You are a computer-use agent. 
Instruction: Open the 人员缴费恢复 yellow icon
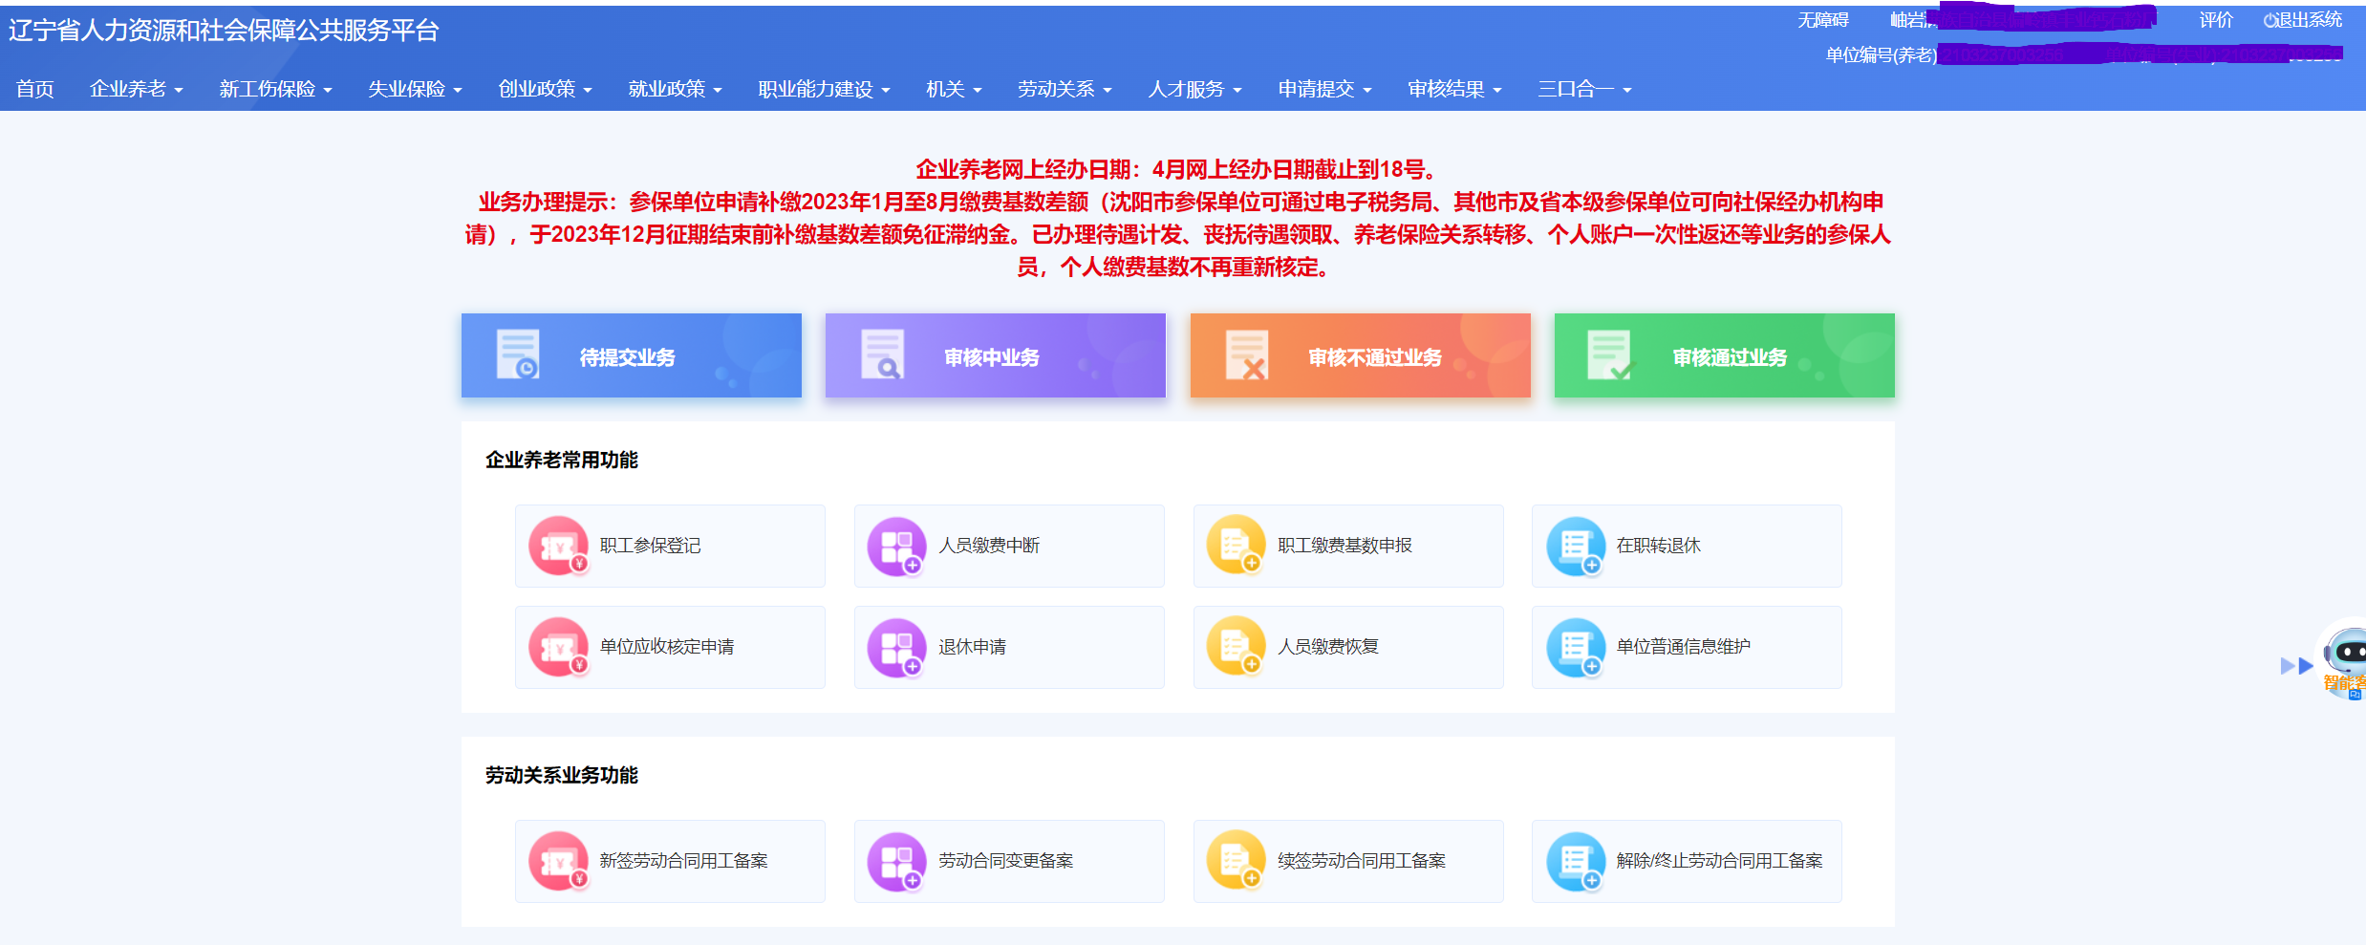pyautogui.click(x=1237, y=647)
